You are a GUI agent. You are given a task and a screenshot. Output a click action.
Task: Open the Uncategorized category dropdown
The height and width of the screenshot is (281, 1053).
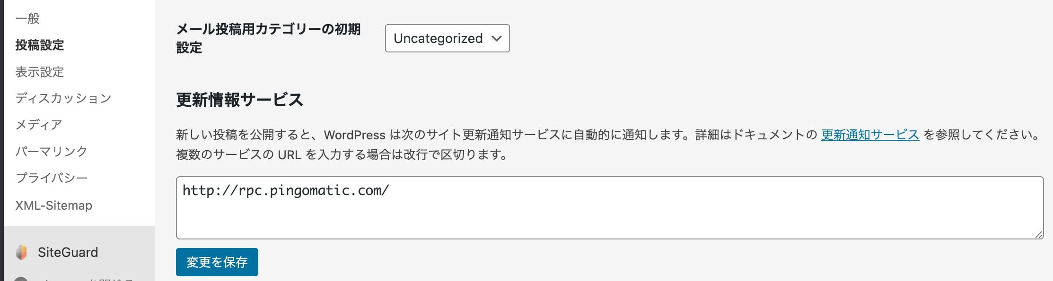tap(447, 38)
